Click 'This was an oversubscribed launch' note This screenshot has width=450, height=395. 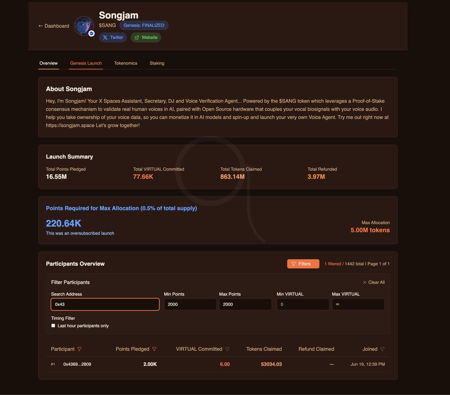coord(80,233)
